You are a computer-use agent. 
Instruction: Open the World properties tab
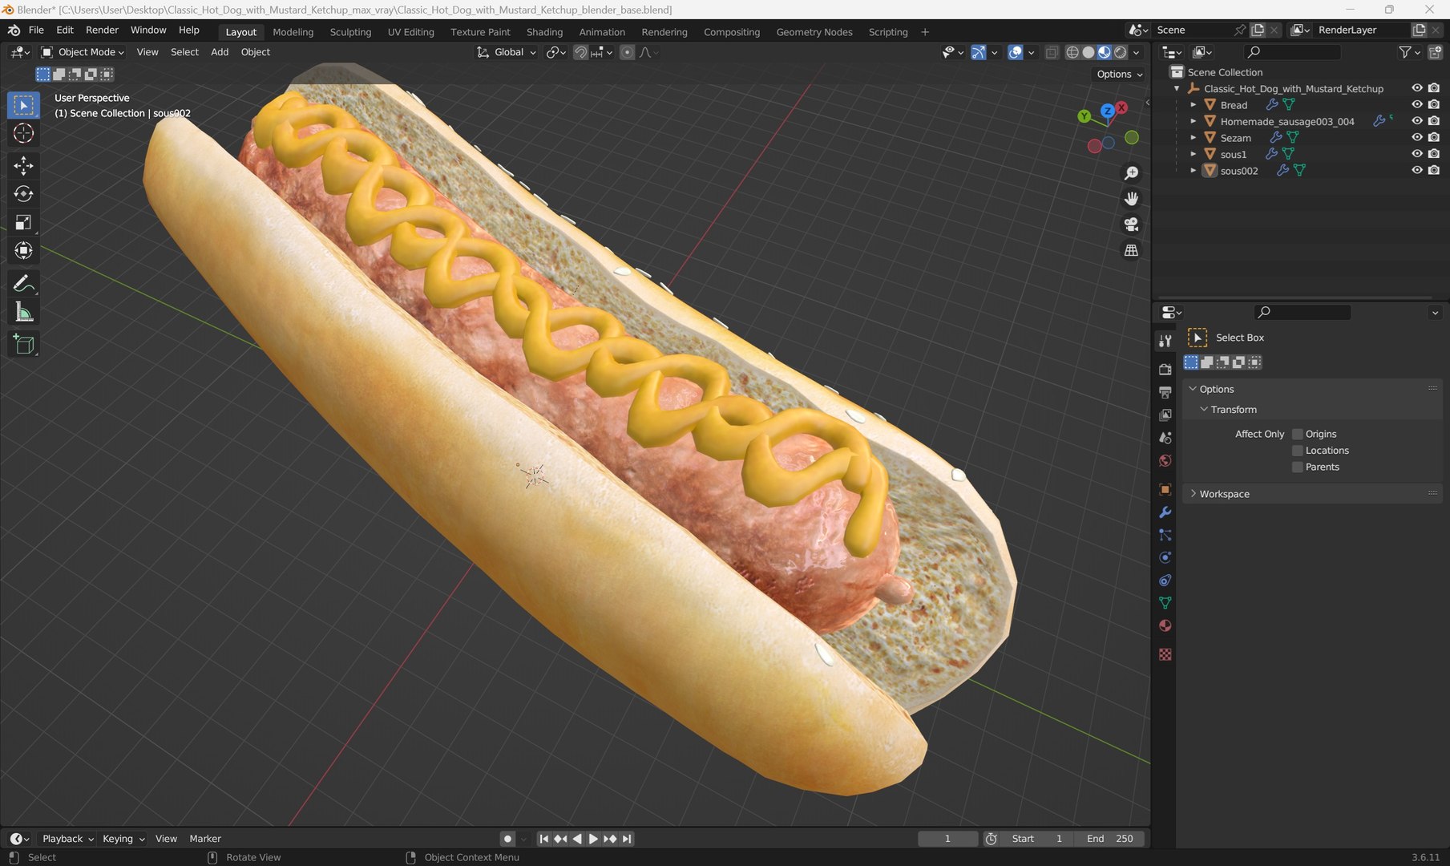pyautogui.click(x=1165, y=460)
